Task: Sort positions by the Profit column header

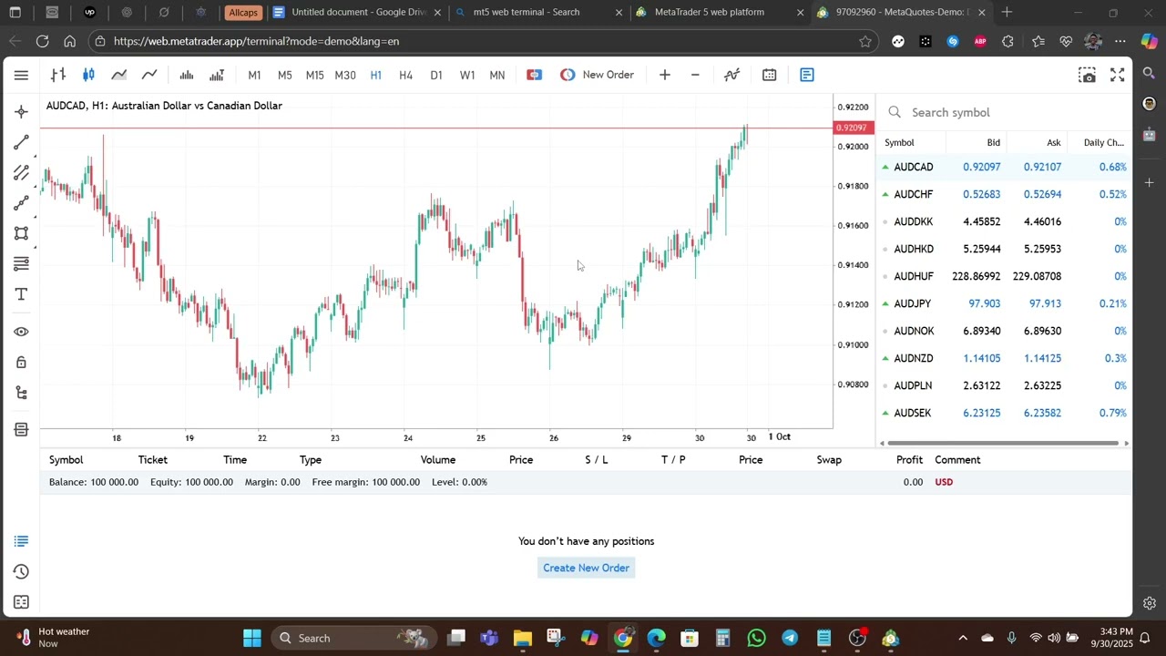Action: 909,460
